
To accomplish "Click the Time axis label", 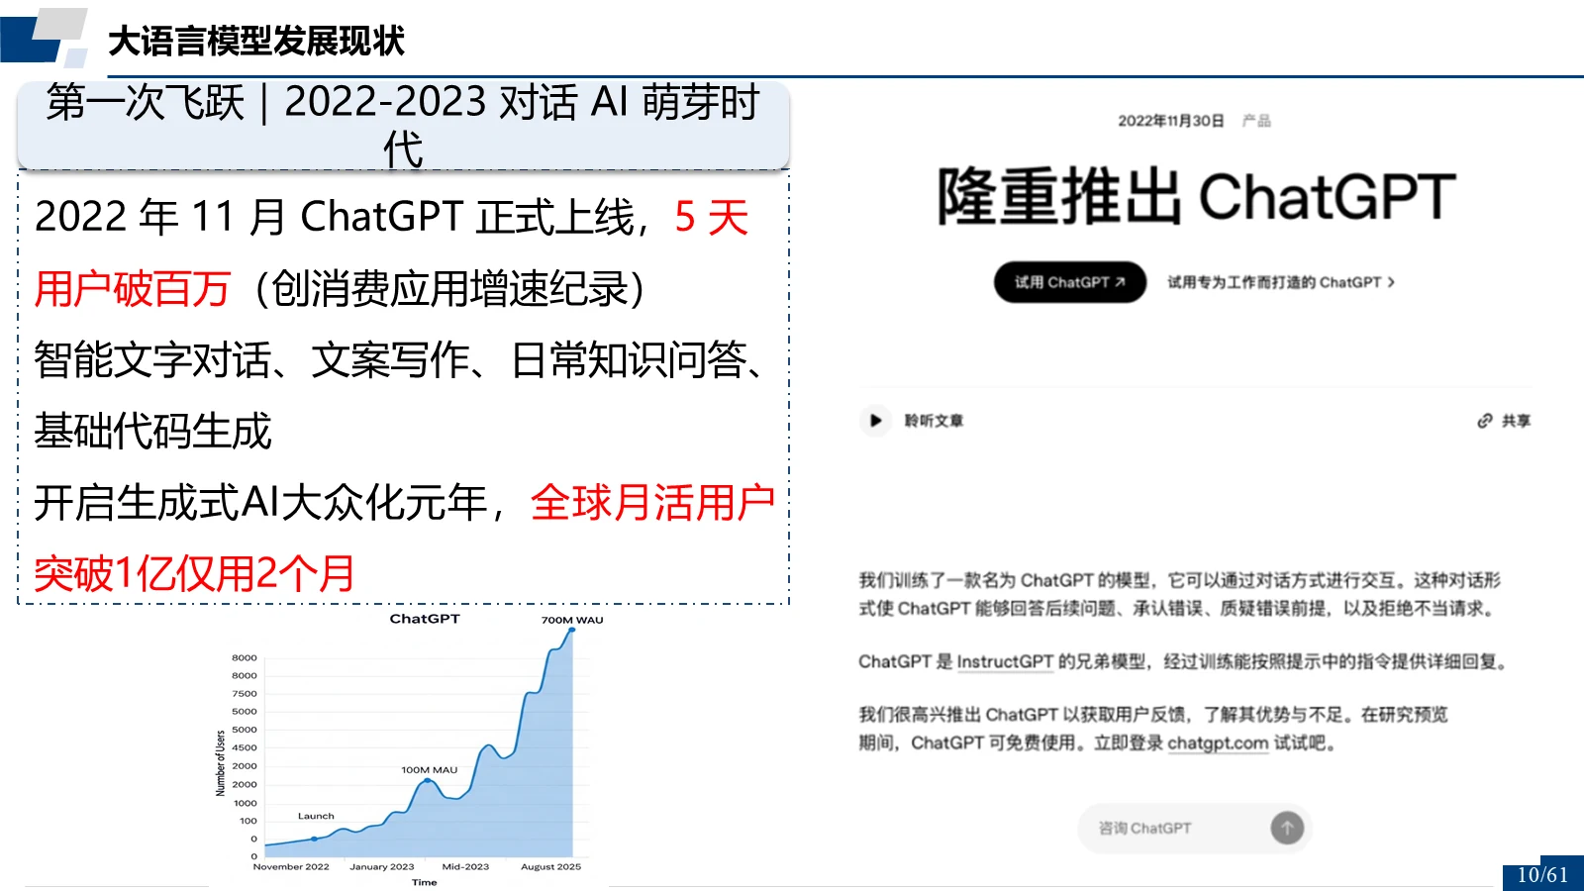I will (x=425, y=882).
